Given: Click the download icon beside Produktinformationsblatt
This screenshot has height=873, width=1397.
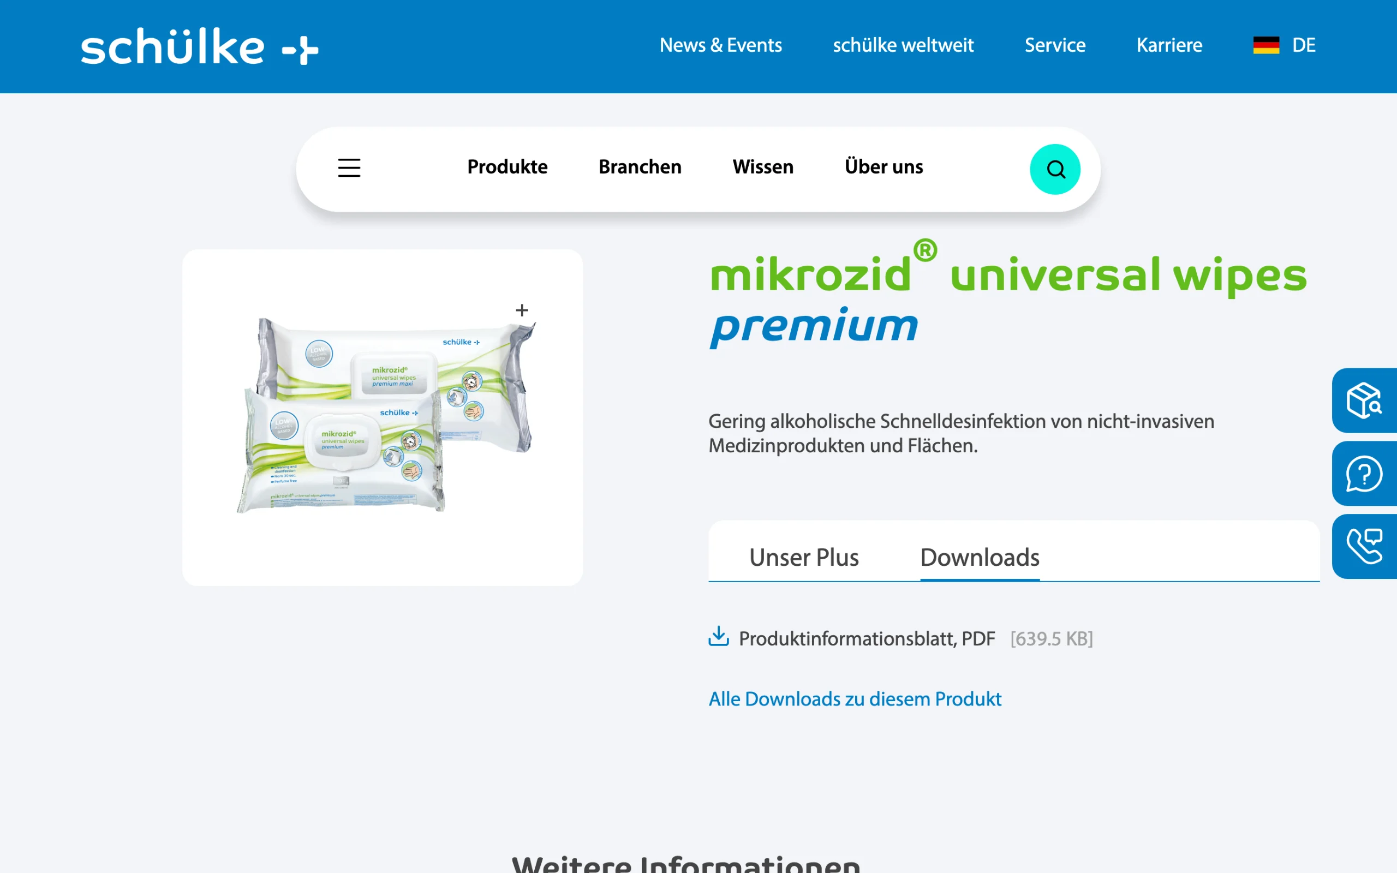Looking at the screenshot, I should coord(719,636).
